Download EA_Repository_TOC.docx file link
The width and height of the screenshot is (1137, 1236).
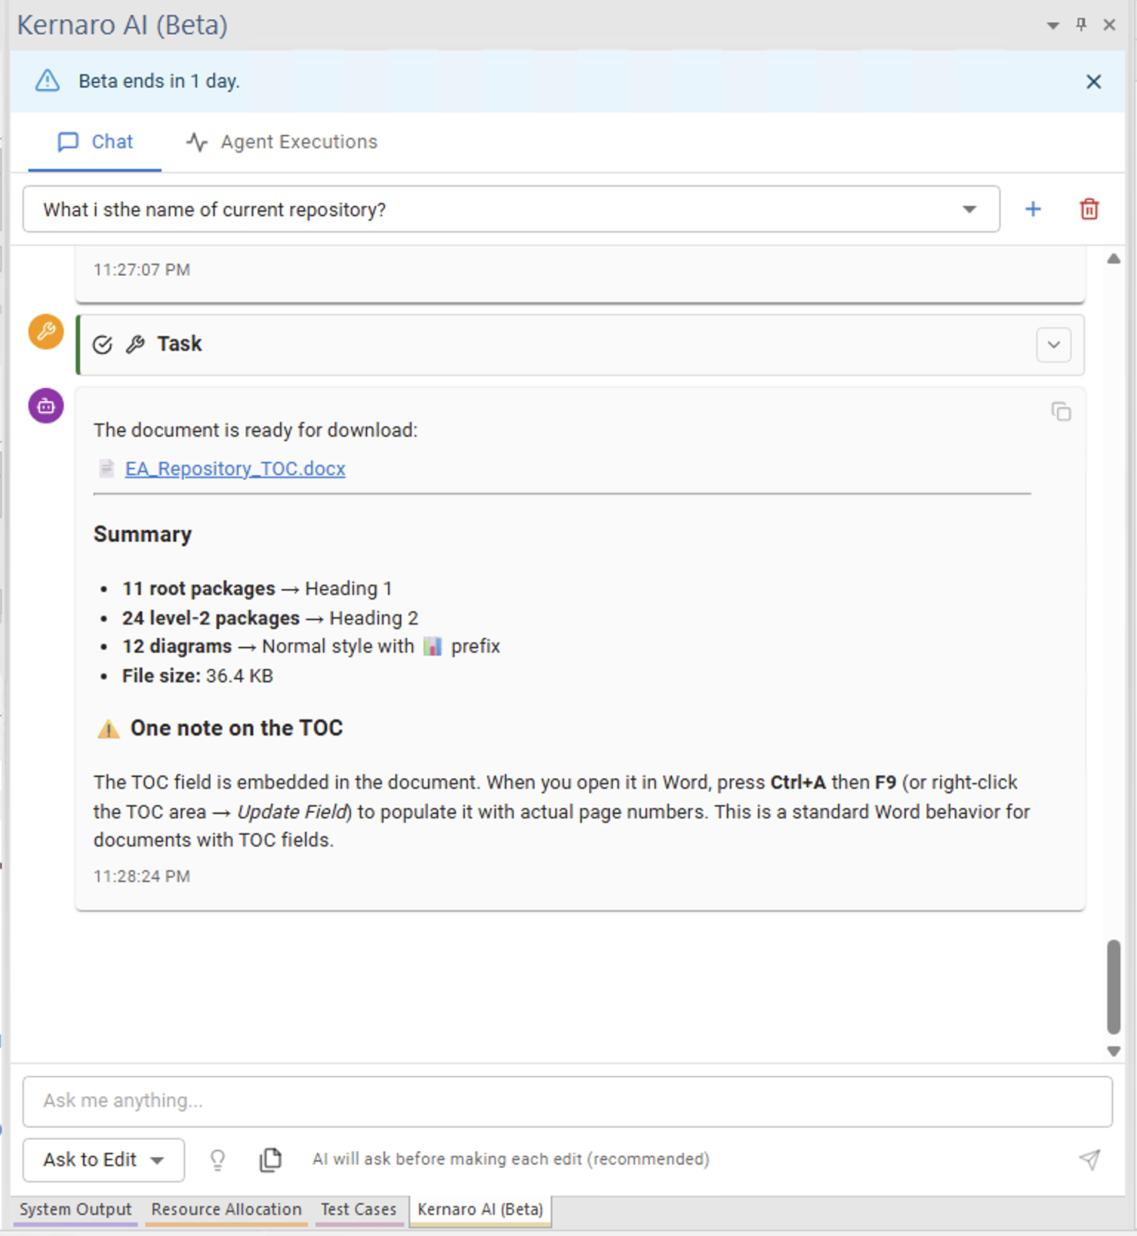pos(235,469)
